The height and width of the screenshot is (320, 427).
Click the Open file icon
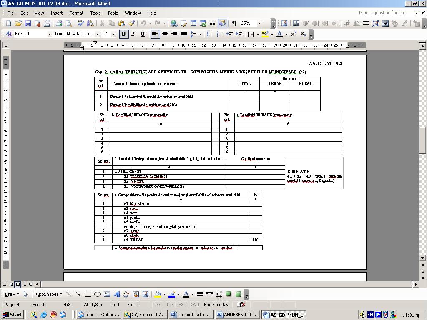pos(18,23)
